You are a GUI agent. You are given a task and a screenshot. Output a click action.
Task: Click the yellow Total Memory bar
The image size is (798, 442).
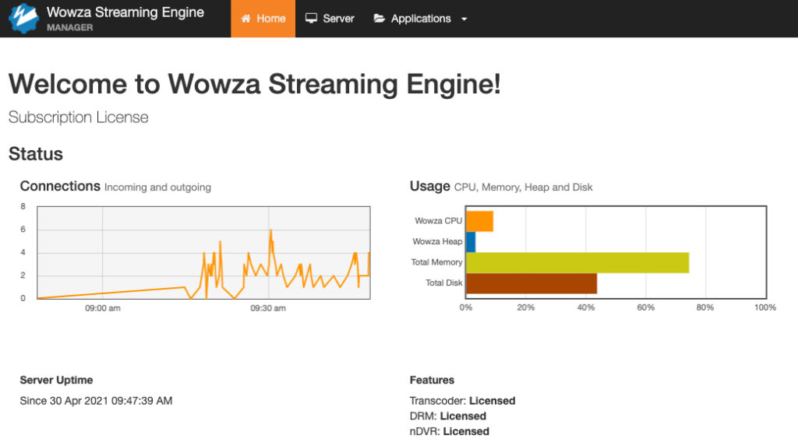[577, 263]
